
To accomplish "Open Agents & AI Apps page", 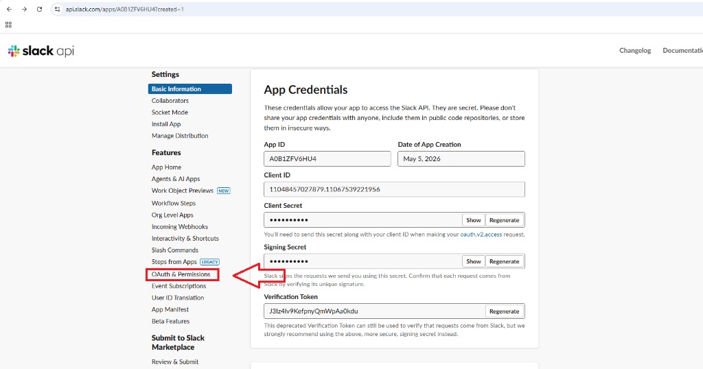I will tap(176, 179).
